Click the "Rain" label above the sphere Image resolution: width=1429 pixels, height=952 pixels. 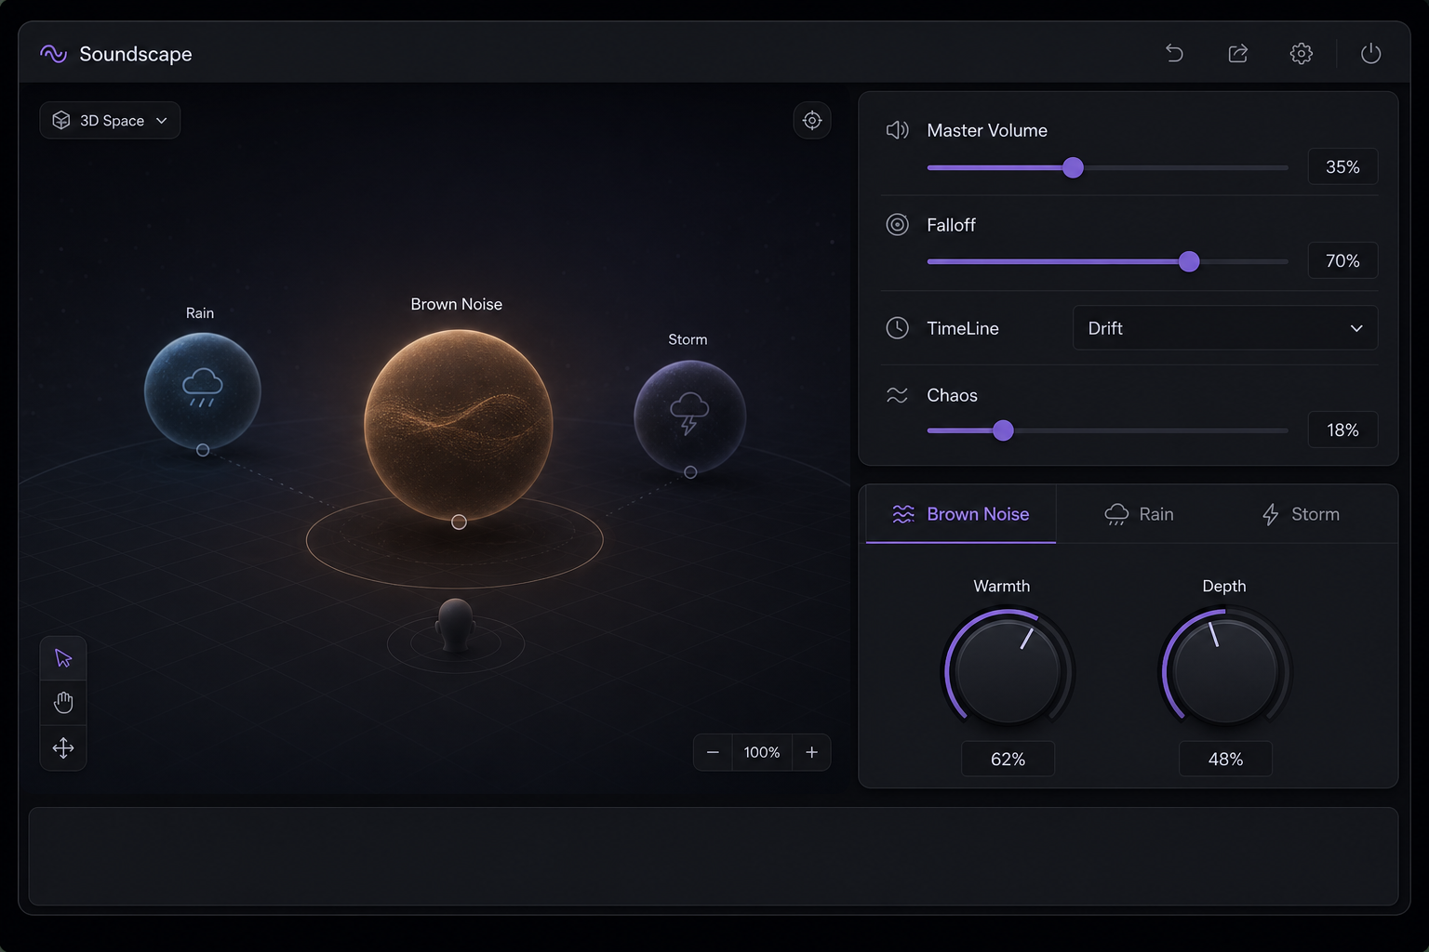(x=200, y=313)
